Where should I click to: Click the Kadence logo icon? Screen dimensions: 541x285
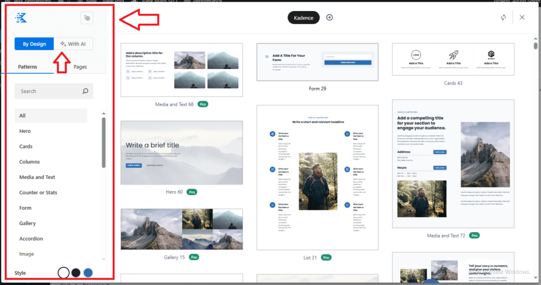[x=21, y=18]
